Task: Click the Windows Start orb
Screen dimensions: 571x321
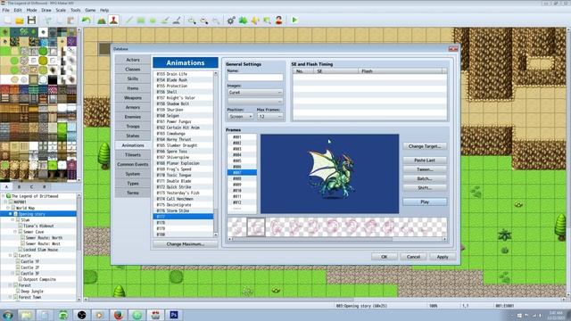Action: click(x=8, y=315)
